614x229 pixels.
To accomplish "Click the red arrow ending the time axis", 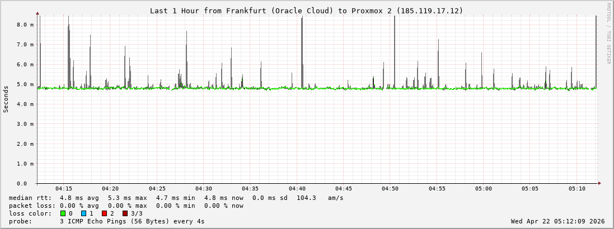I will [x=599, y=183].
